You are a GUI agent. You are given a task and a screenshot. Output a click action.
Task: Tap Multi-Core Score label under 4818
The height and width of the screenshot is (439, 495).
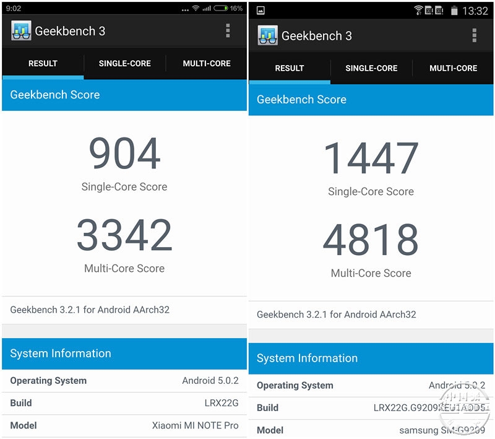[x=371, y=273]
